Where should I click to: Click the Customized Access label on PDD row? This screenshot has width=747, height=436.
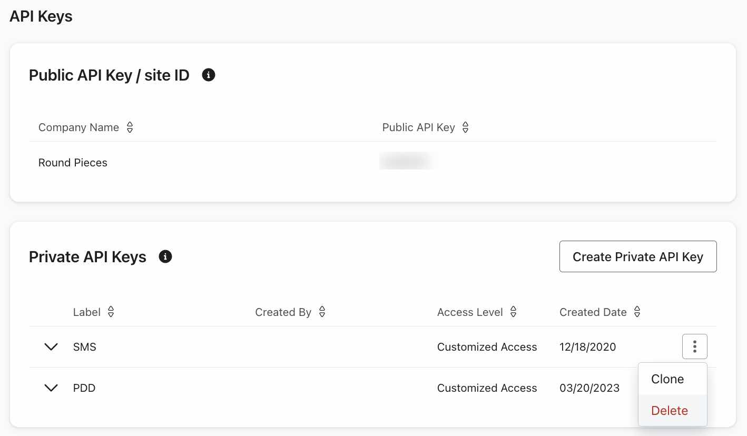487,388
